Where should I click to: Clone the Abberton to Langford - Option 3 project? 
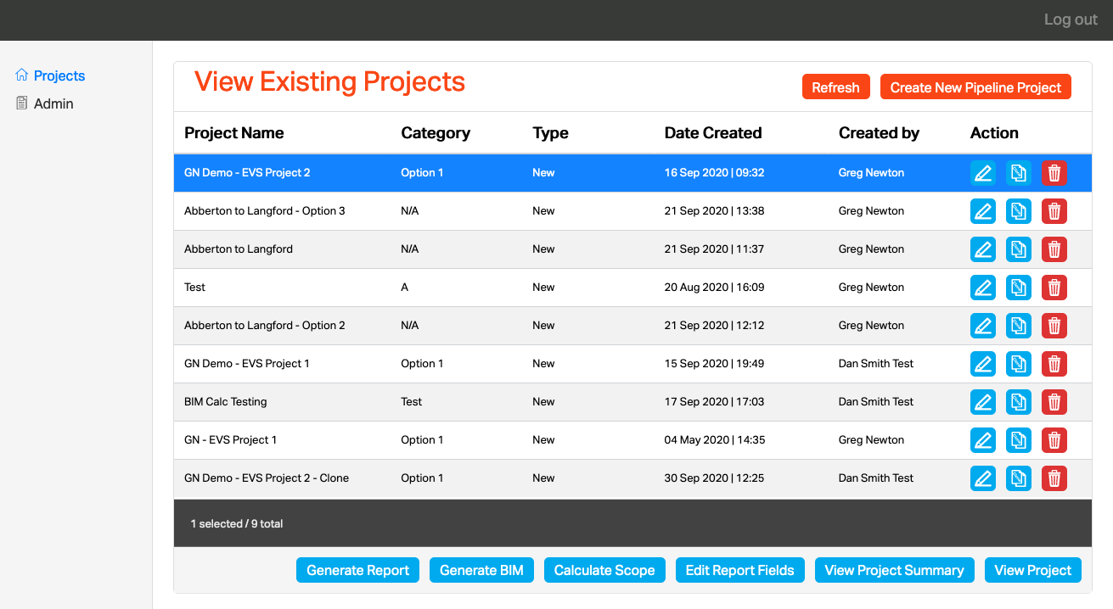pos(1019,211)
